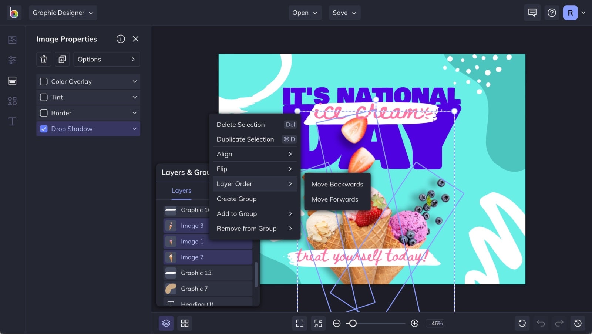Click the zoom slider handle
Screen dimensions: 592x334
tap(353, 323)
